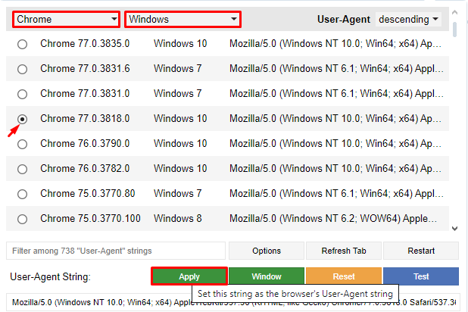Focus the filter User-Agent strings field
468x312 pixels.
[116, 251]
